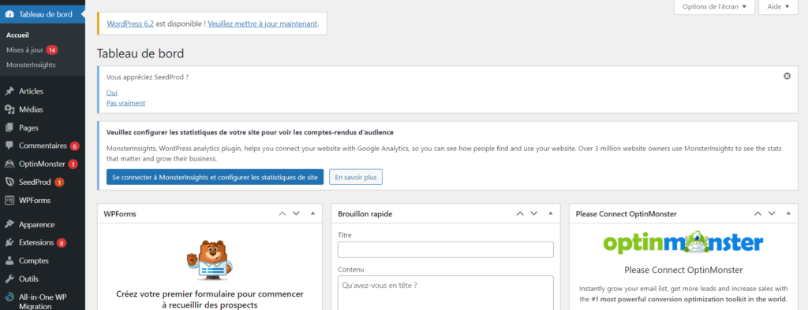The width and height of the screenshot is (808, 310).
Task: Click the Extensions plug icon
Action: point(9,242)
